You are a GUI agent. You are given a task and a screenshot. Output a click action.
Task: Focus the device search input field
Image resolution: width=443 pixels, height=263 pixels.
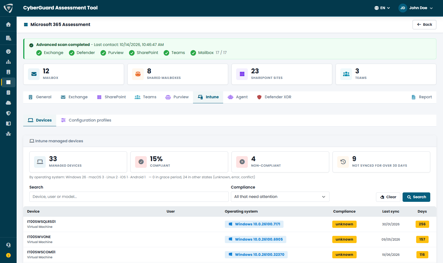pyautogui.click(x=129, y=197)
